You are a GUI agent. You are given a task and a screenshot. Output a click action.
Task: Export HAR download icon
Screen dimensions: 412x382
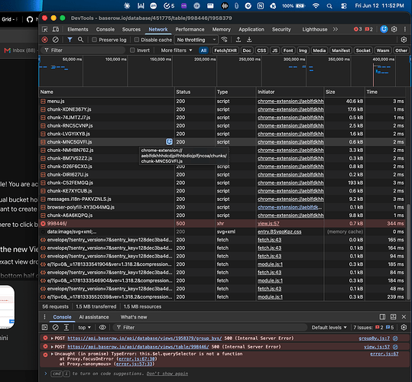(x=249, y=40)
